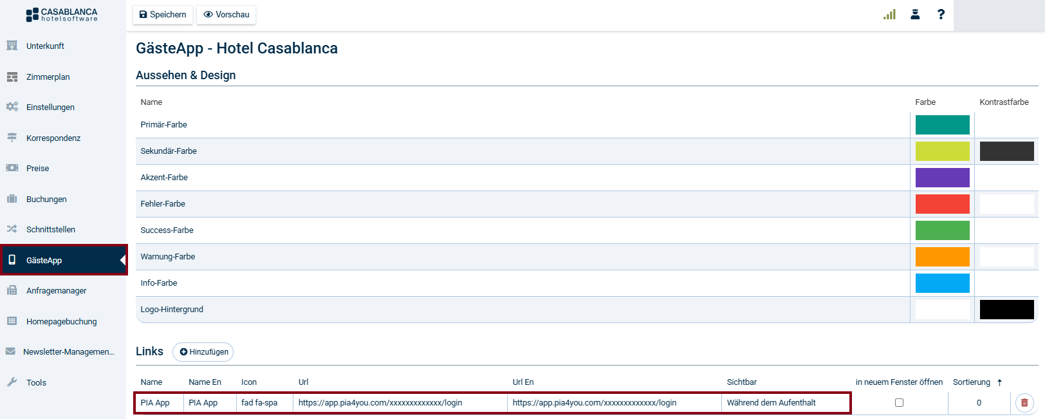Pick the black Logo-Hintergrund contrast color
The height and width of the screenshot is (419, 1045).
tap(1006, 310)
